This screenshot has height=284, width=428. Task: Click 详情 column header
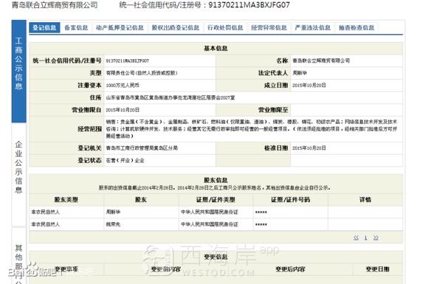click(365, 200)
